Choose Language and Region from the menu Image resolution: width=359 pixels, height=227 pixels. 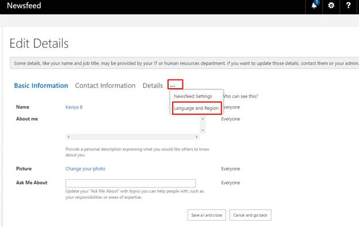[x=196, y=108]
